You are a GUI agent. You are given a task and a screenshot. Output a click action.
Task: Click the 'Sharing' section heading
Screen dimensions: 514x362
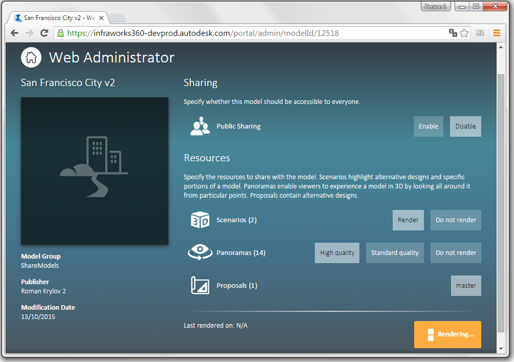(x=201, y=83)
